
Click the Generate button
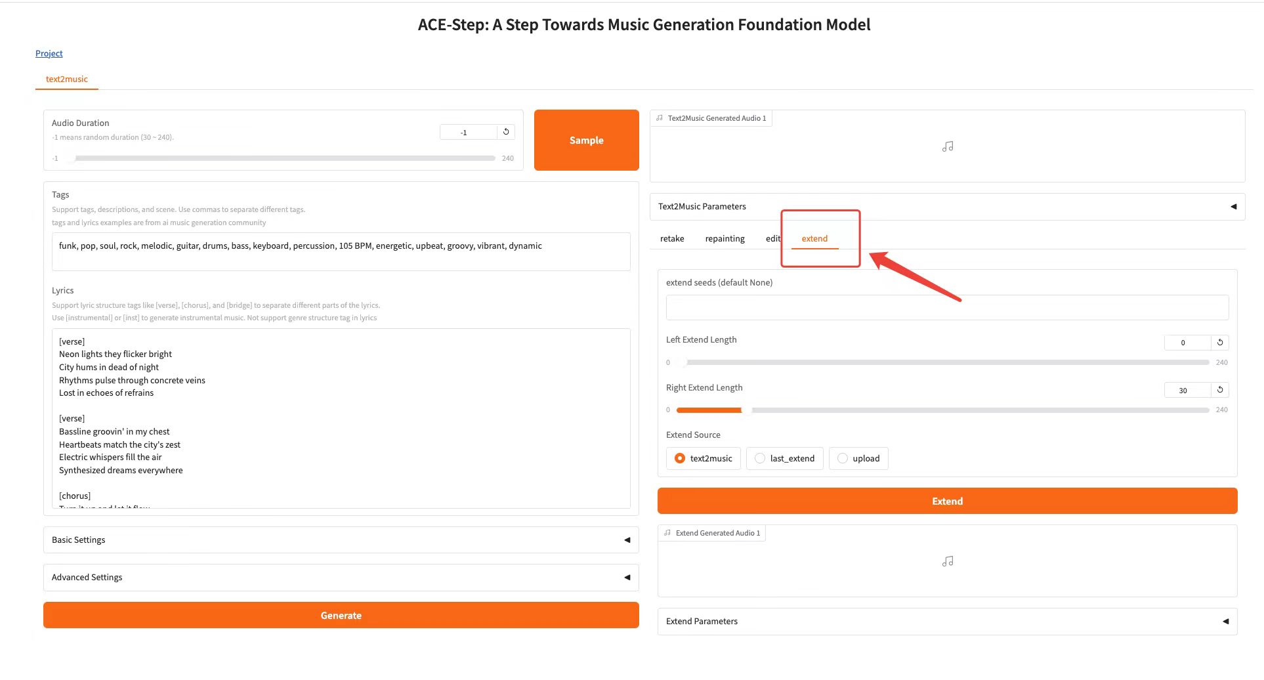pyautogui.click(x=341, y=616)
